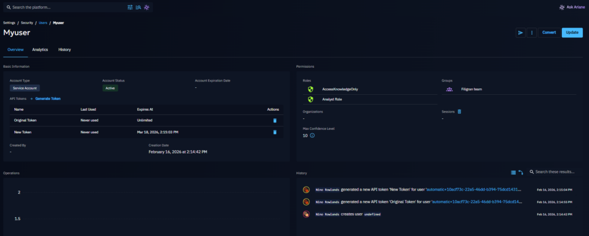Delete the Original Token with trash icon
The width and height of the screenshot is (589, 236).
click(275, 121)
